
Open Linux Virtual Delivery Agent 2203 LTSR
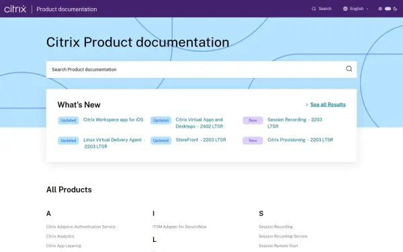[114, 143]
